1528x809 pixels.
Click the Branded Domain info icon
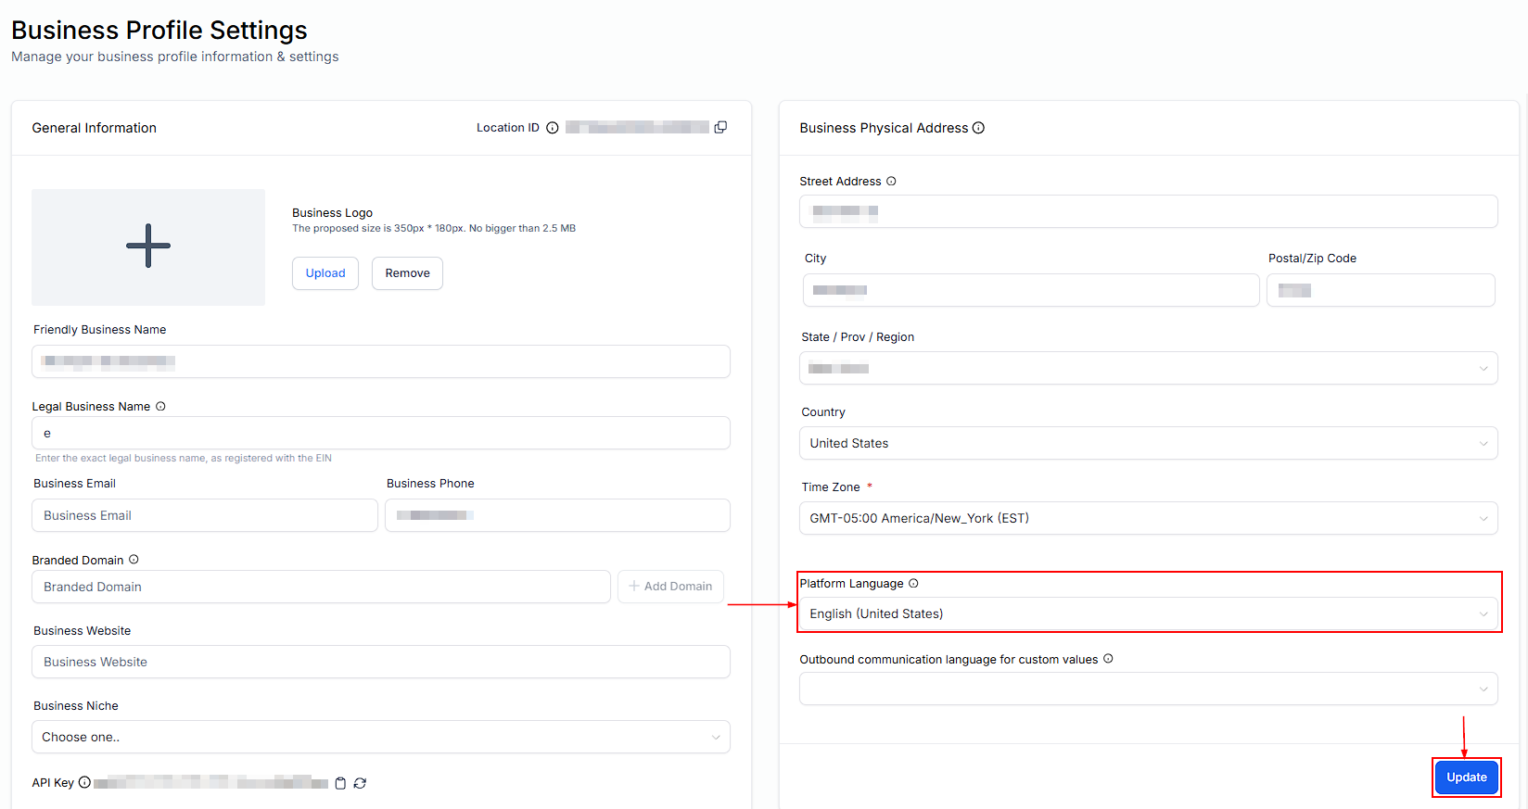pyautogui.click(x=134, y=560)
